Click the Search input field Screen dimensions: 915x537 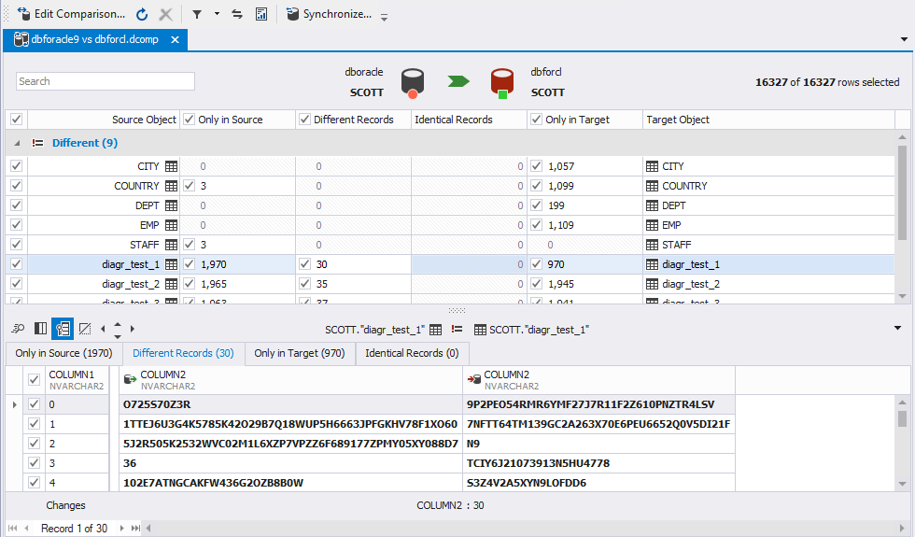(x=106, y=81)
